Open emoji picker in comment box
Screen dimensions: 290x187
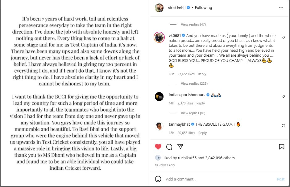tap(158, 179)
